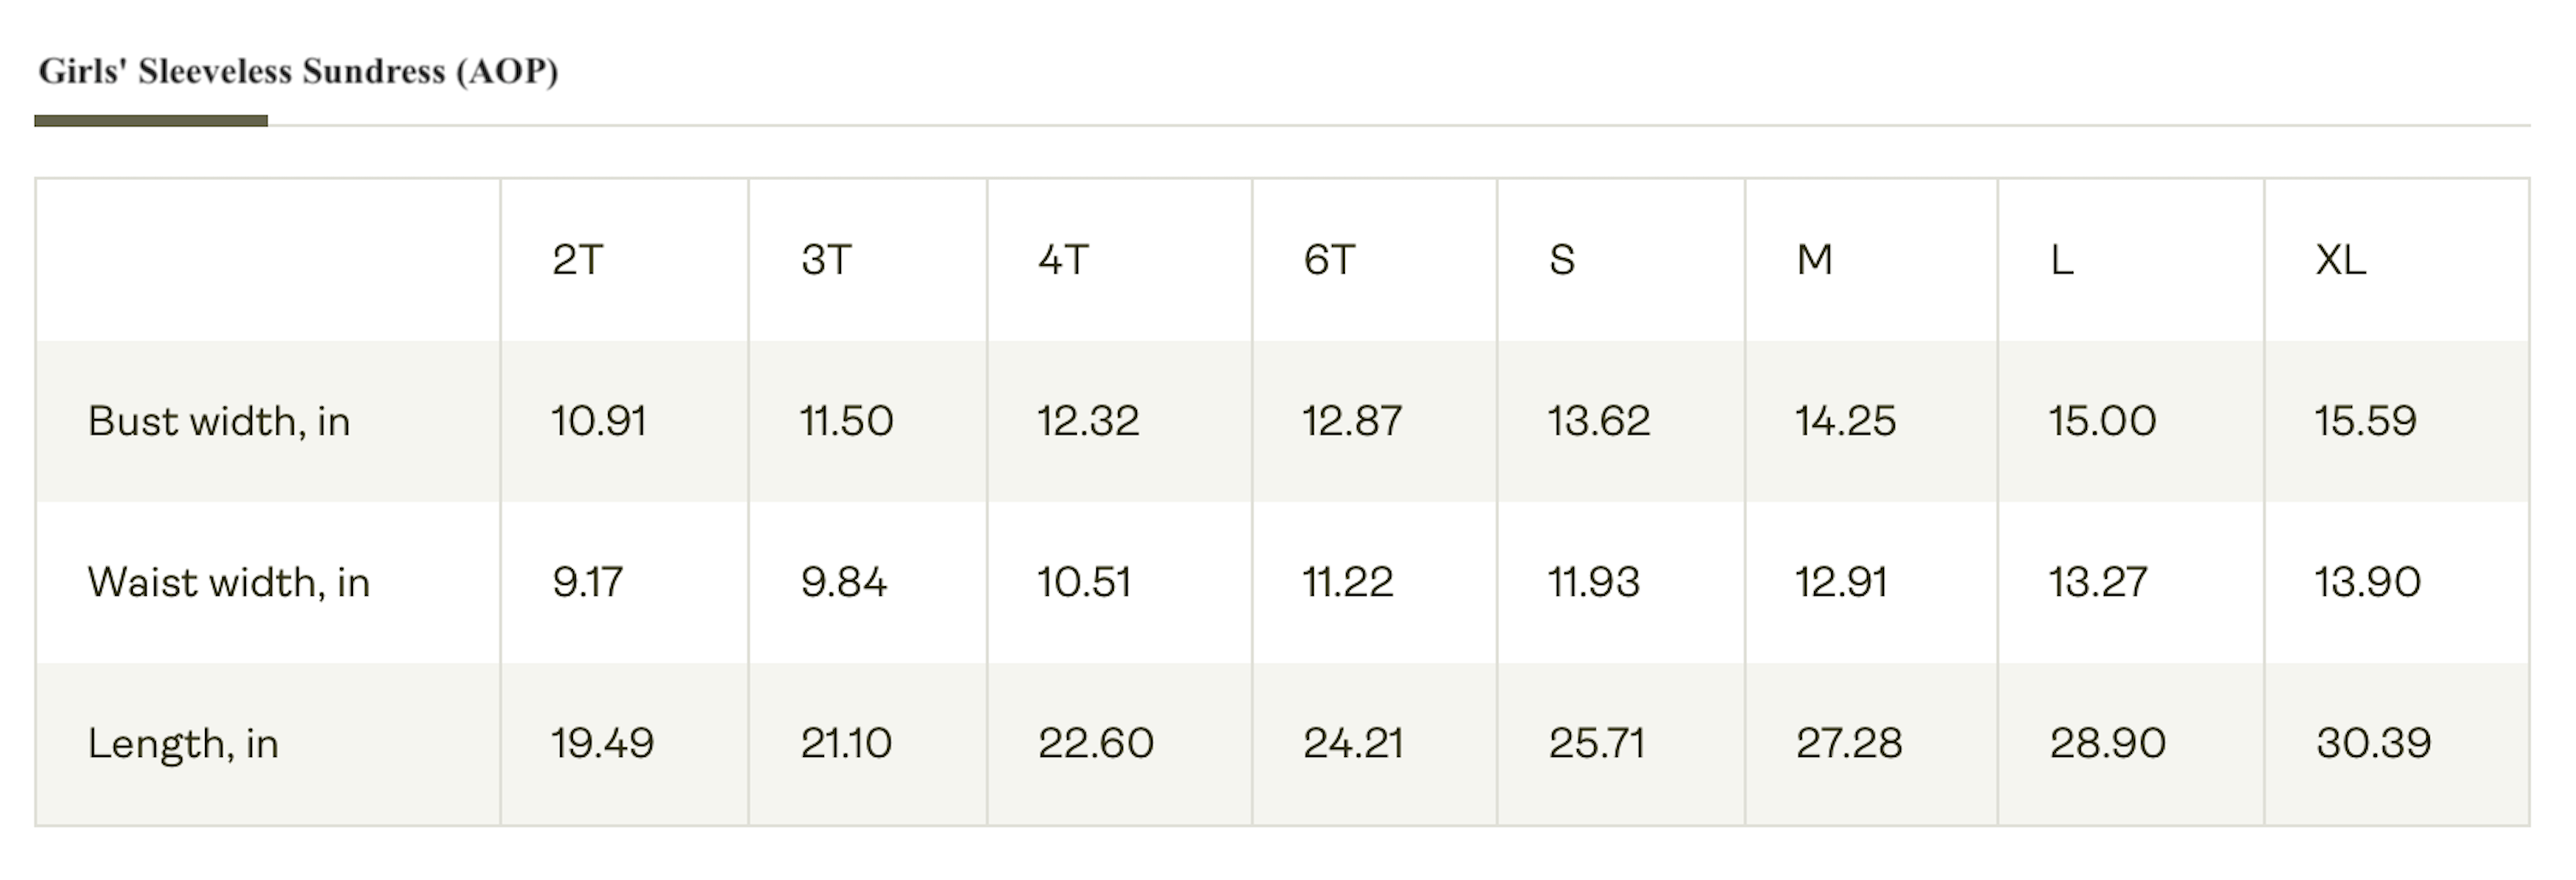Select the Girls' Sleeveless Sundress (AOP) tab
This screenshot has width=2576, height=880.
[298, 72]
